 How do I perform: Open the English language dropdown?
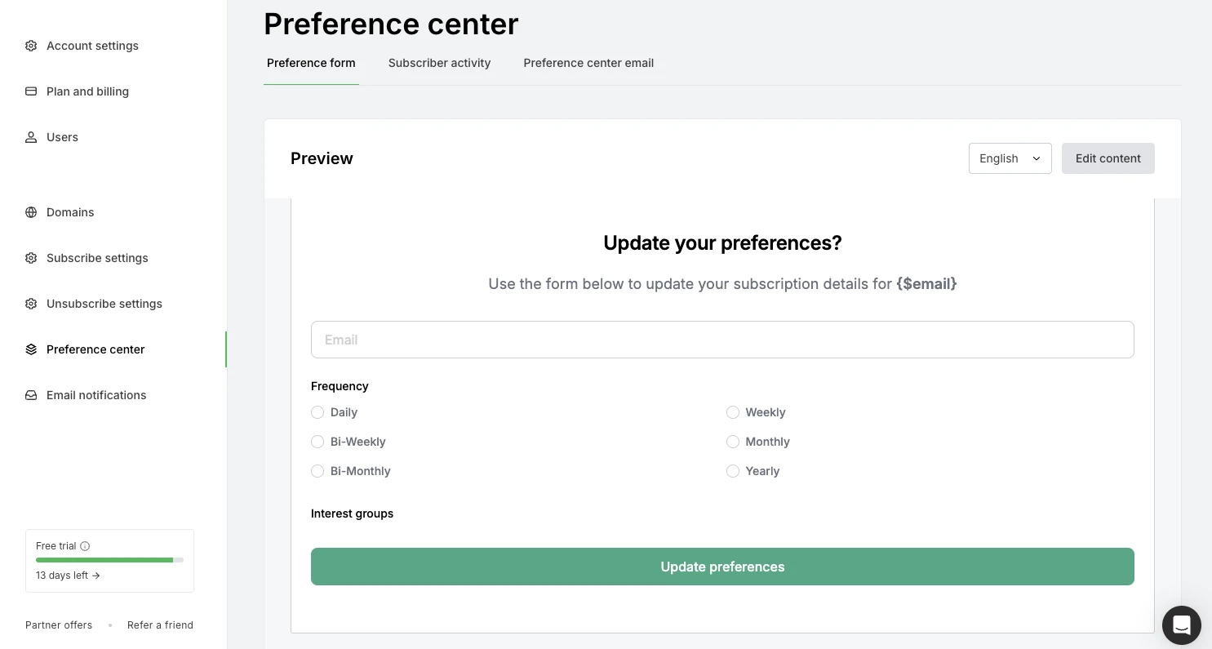1010,158
